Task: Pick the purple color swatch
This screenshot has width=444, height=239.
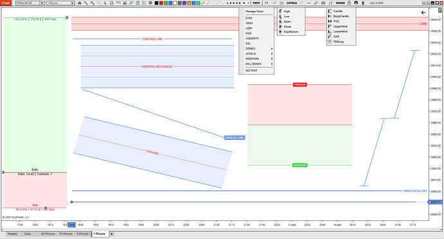Action: (184, 3)
